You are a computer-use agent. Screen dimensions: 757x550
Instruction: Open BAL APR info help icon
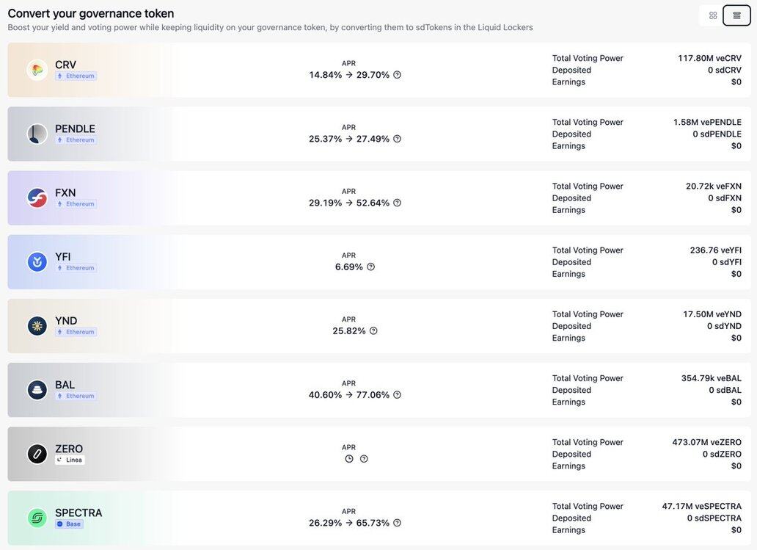pos(397,395)
